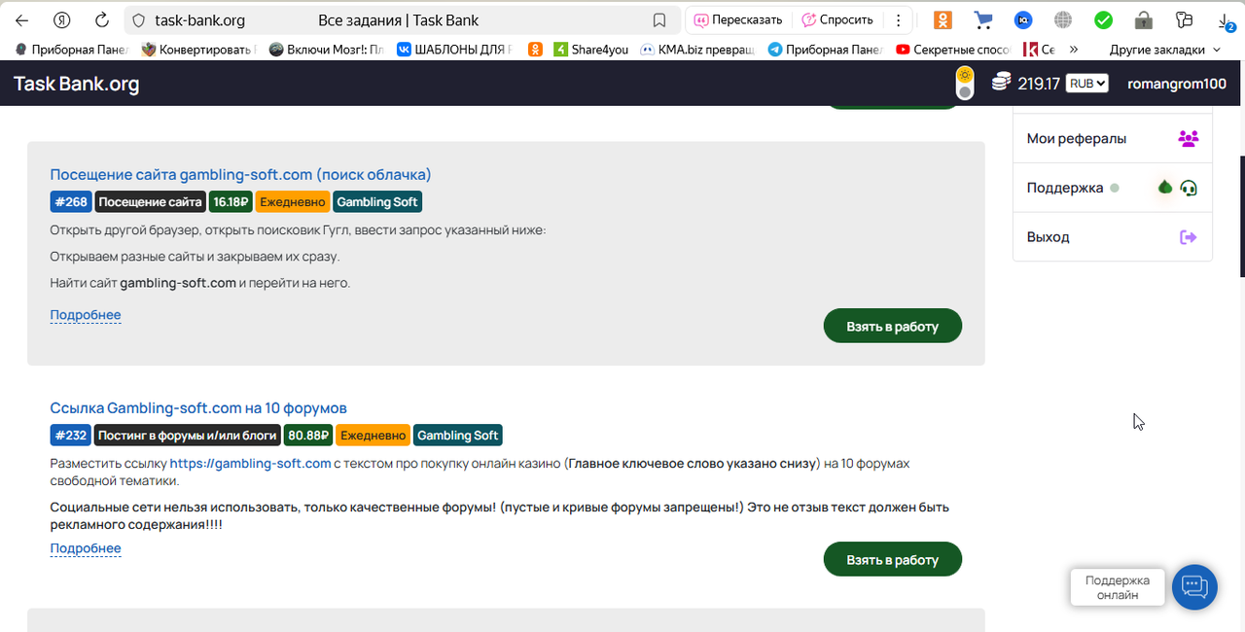Click the #232 task badge
The height and width of the screenshot is (632, 1245).
tap(71, 436)
